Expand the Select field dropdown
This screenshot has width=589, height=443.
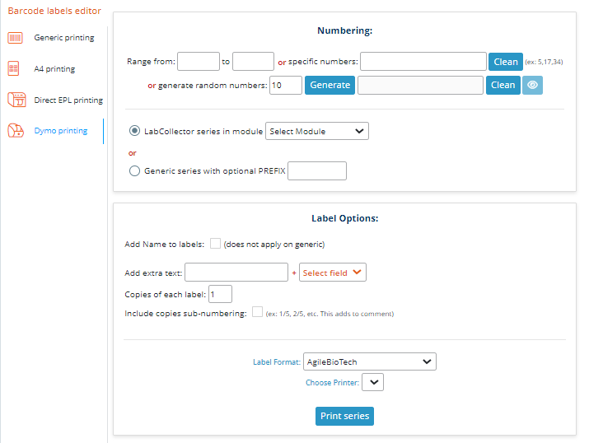tap(333, 273)
